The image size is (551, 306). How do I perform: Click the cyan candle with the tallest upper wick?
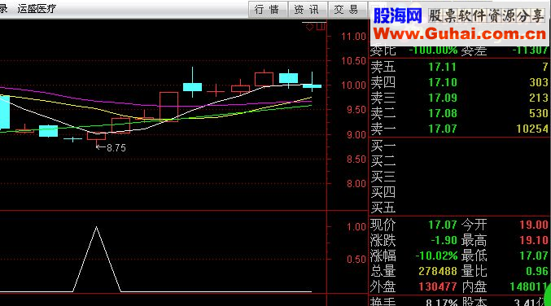(193, 87)
